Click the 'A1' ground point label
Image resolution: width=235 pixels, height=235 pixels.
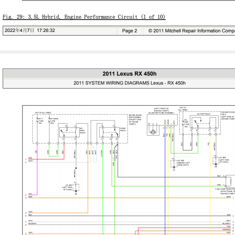174,170
